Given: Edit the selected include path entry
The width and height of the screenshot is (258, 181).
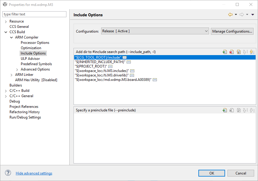Looking at the screenshot, I should [238, 52].
